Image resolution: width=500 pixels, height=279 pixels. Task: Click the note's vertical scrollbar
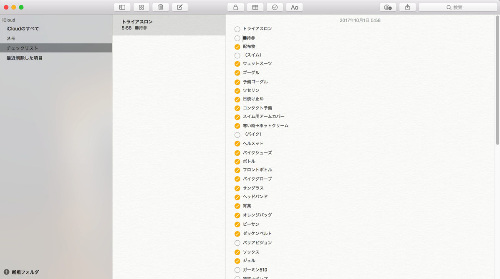pos(498,80)
